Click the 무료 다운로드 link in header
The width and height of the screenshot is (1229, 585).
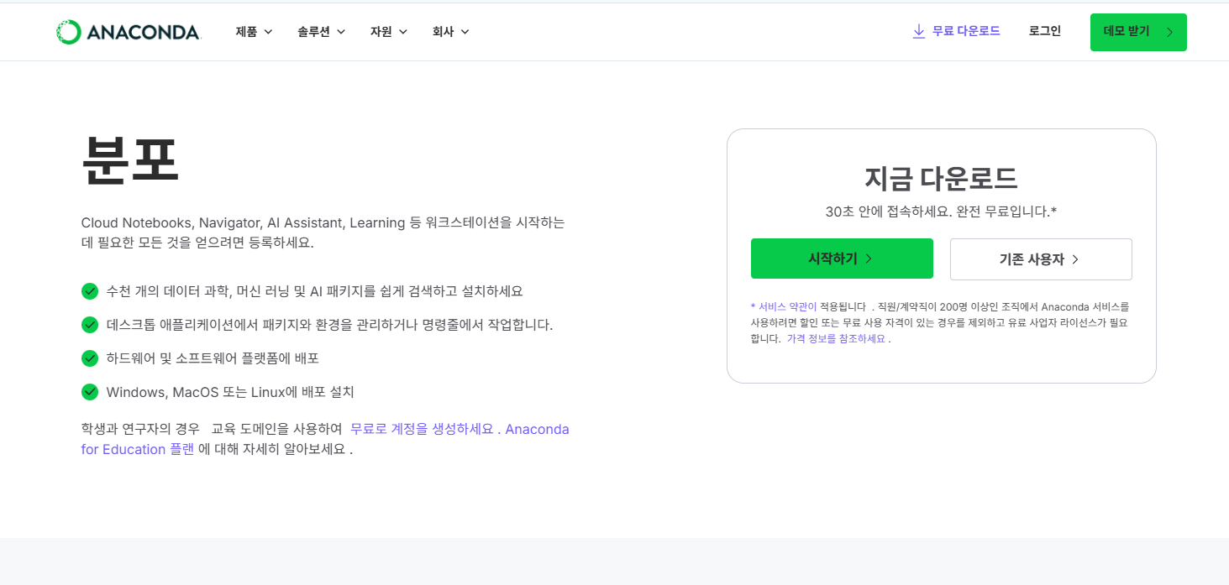pos(965,31)
